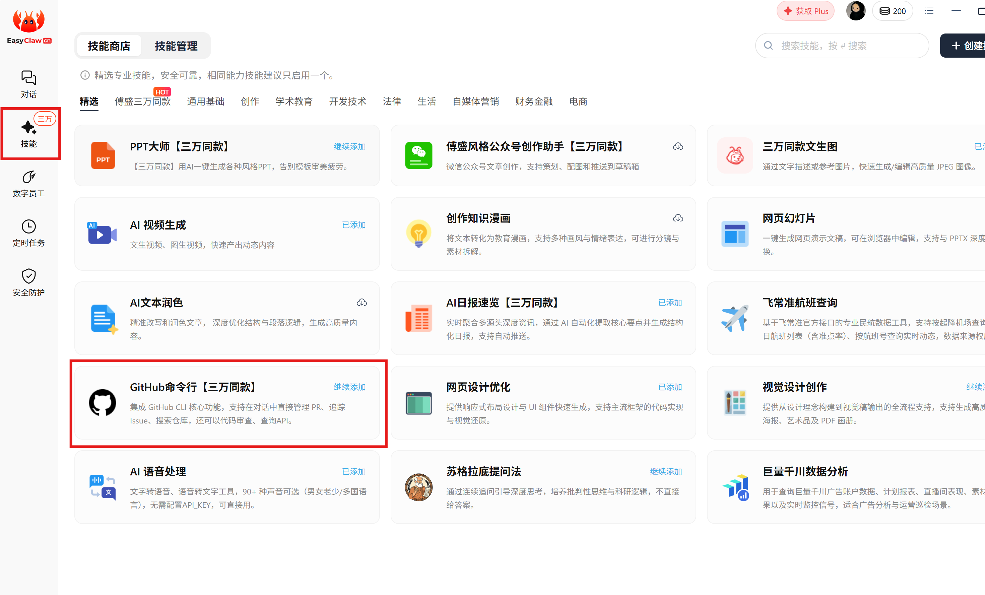Screen dimensions: 985x595
Task: Click the 苏格拉底提问法 Socrates portrait icon
Action: 418,487
